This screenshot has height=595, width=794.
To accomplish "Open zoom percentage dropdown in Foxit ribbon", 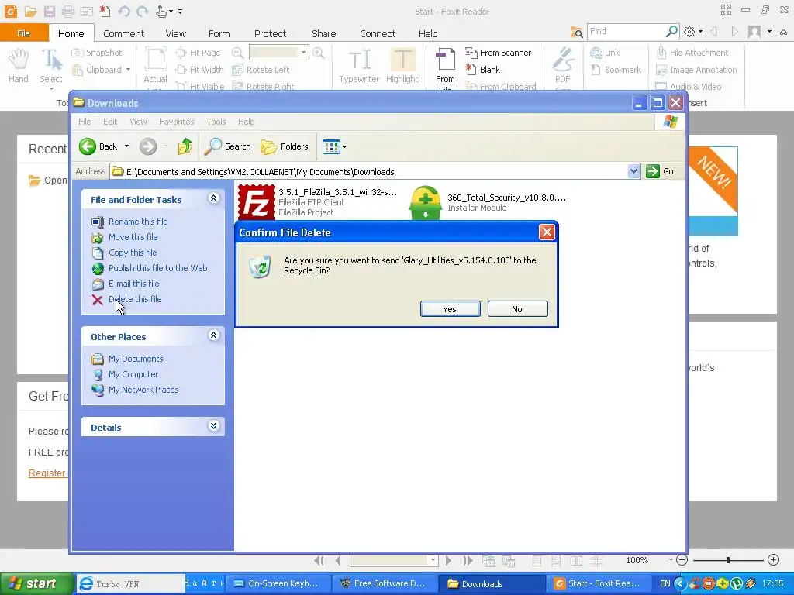I will point(303,53).
